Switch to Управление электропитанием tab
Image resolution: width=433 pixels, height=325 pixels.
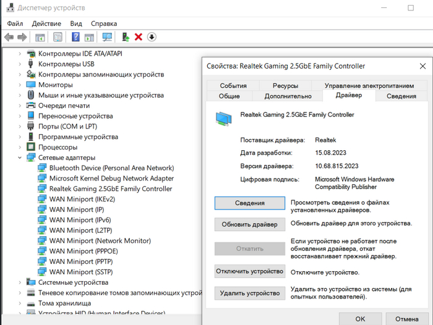369,85
